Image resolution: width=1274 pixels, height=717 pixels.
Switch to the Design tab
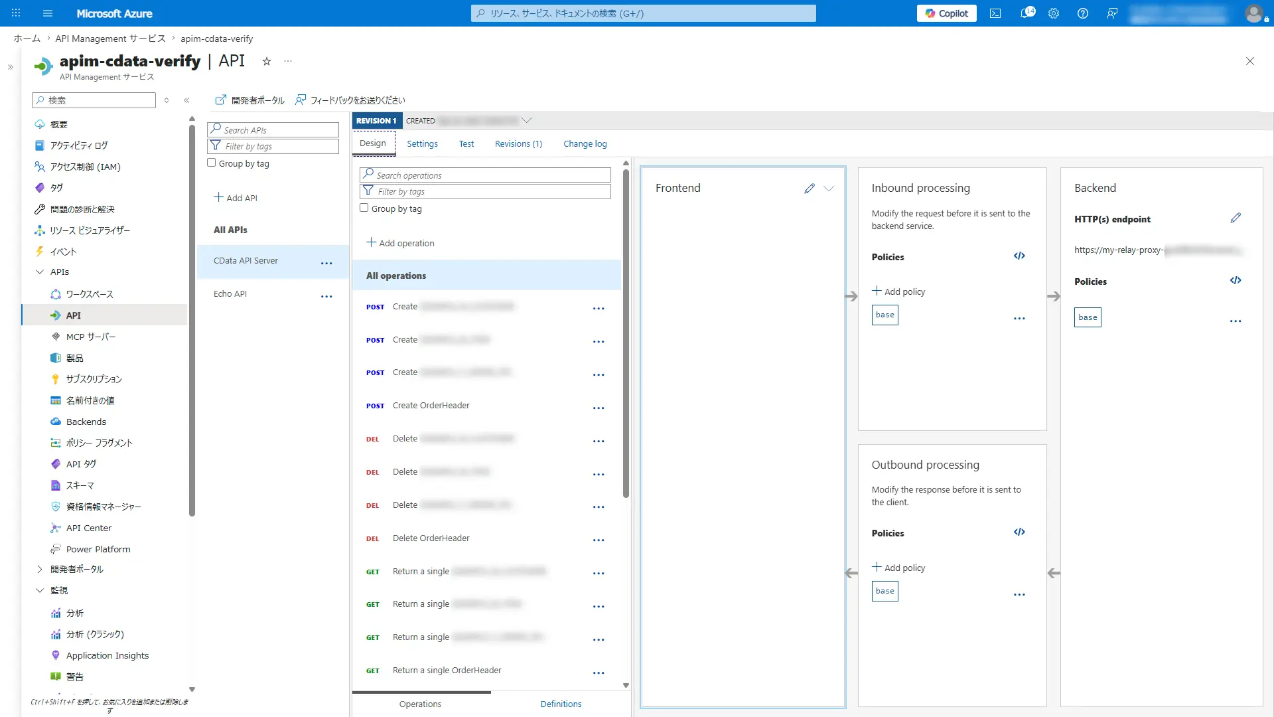click(x=373, y=143)
